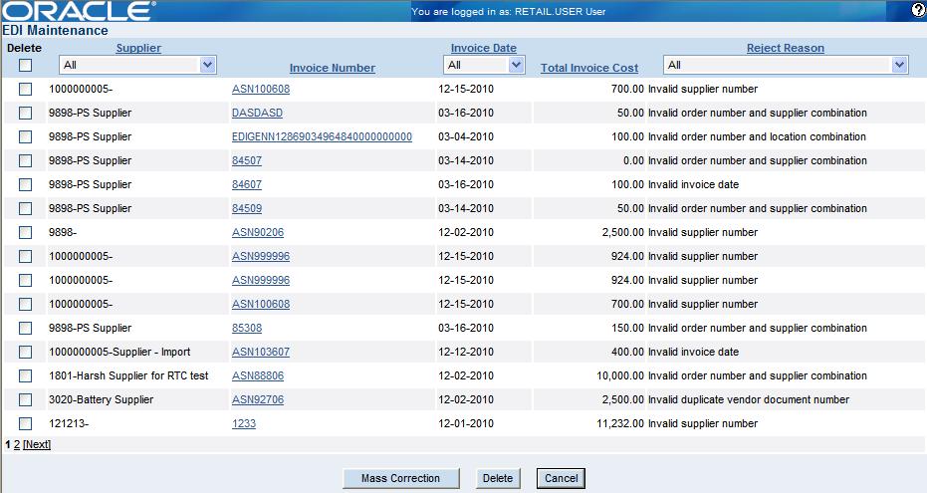Viewport: 927px width, 493px height.
Task: Check the ASN103607 row checkbox
Action: click(x=25, y=352)
